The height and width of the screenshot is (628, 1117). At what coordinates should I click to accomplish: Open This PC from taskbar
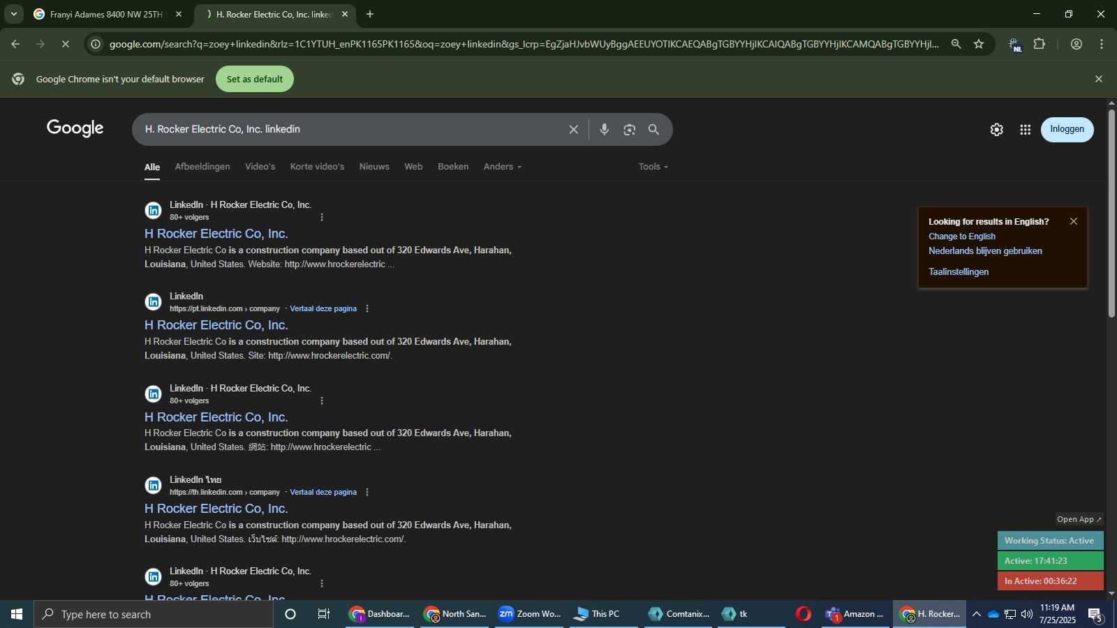(605, 614)
